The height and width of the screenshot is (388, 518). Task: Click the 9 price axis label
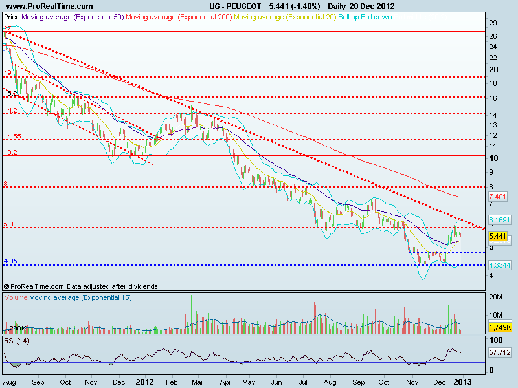point(491,172)
